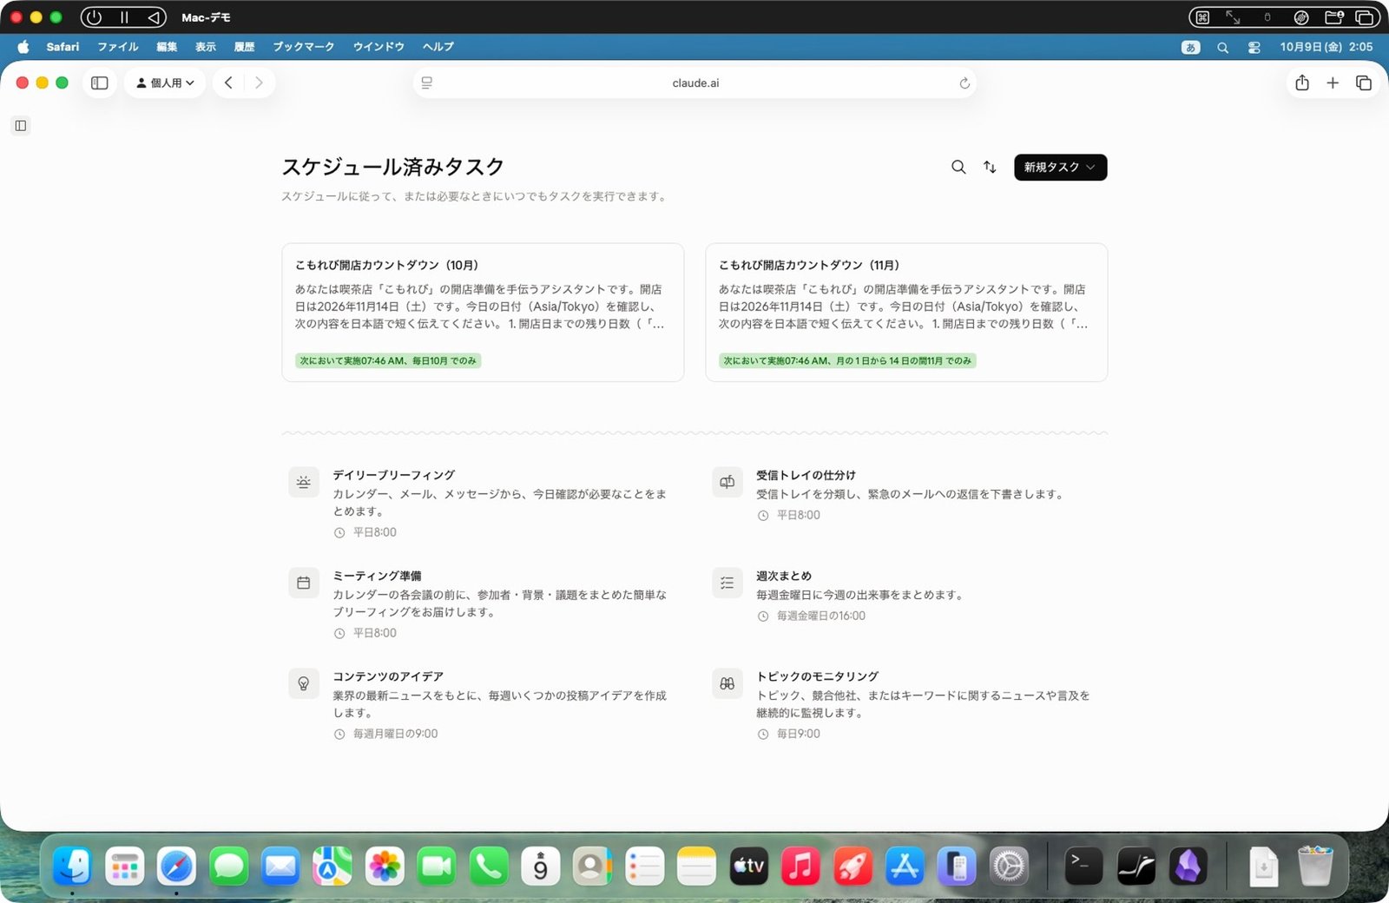Select the トピックのモニタリング template
Viewport: 1389px width, 903px height.
(x=906, y=704)
